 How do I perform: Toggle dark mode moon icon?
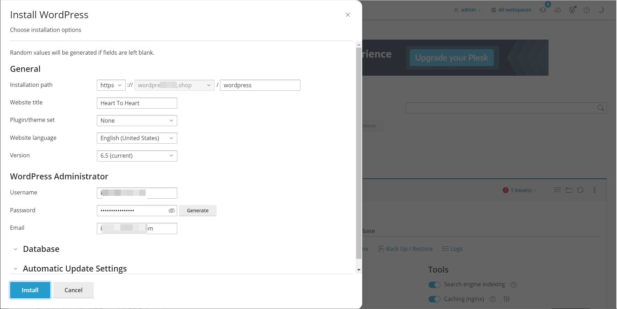601,10
